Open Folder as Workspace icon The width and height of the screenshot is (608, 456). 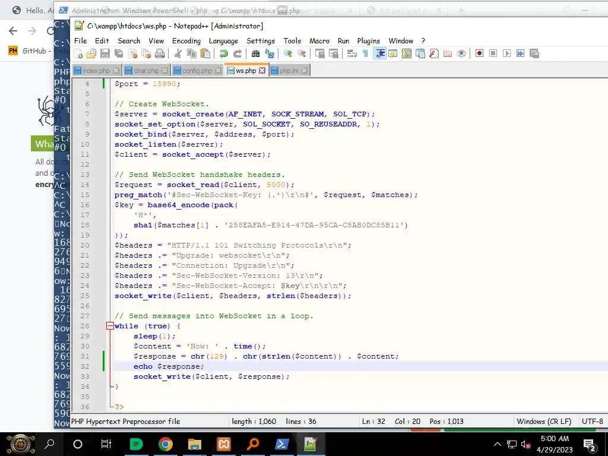(448, 53)
